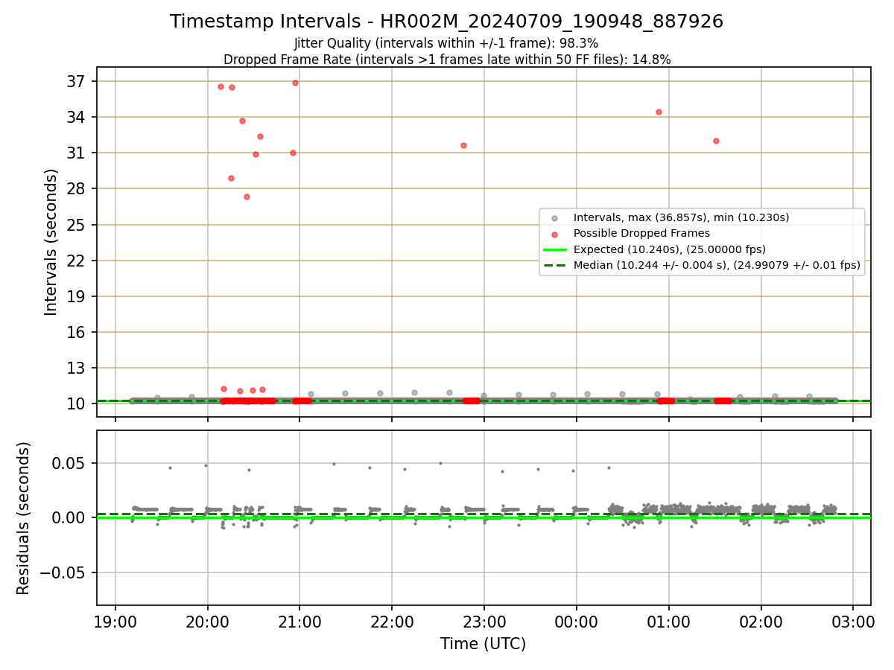Click the 22:00 time axis label
The height and width of the screenshot is (670, 894).
pos(392,622)
